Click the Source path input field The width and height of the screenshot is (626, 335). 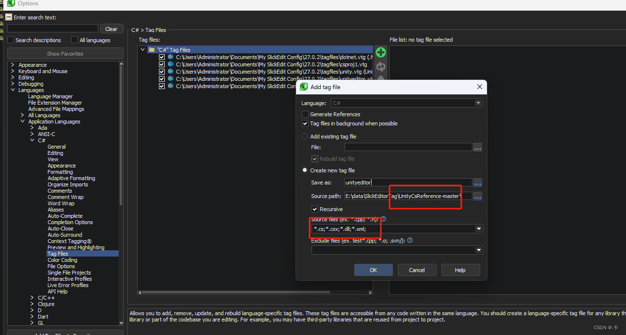click(408, 196)
